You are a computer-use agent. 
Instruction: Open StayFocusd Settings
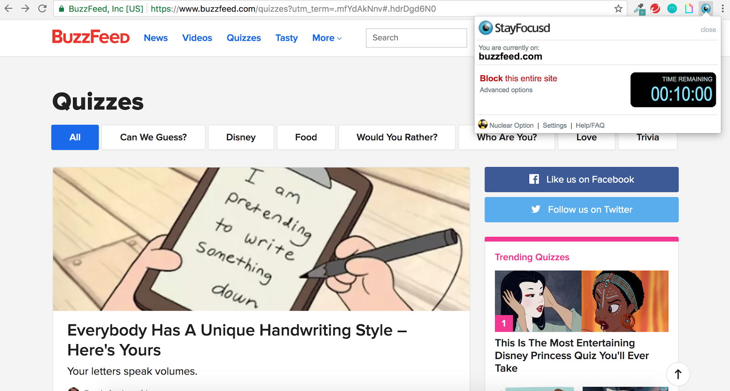click(x=554, y=125)
